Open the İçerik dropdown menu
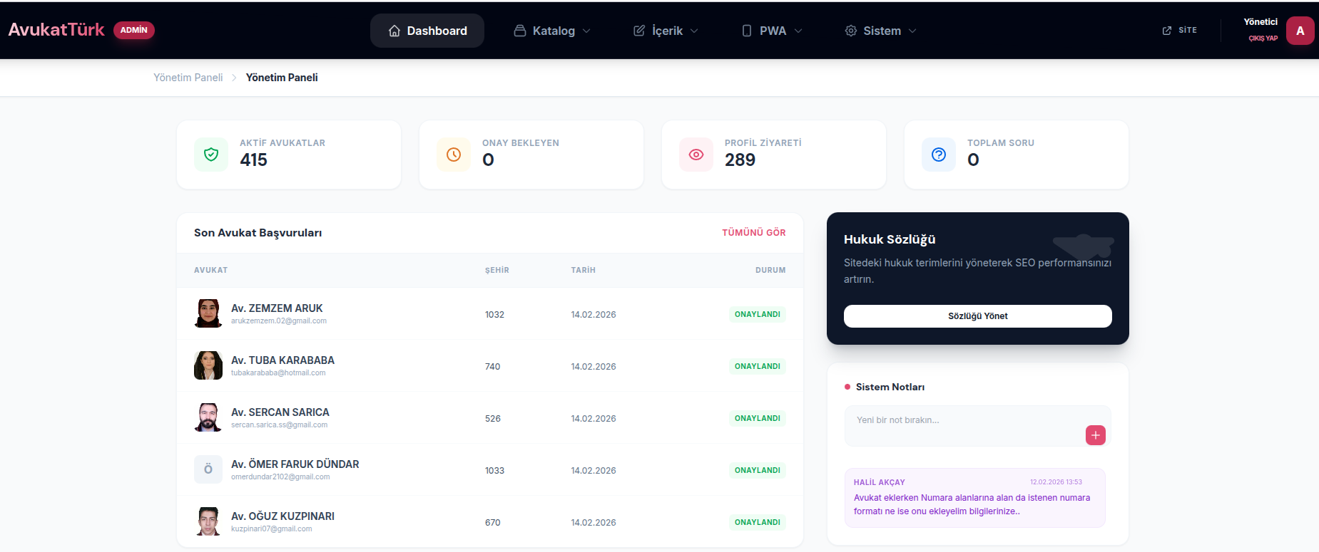The image size is (1319, 552). pyautogui.click(x=666, y=31)
